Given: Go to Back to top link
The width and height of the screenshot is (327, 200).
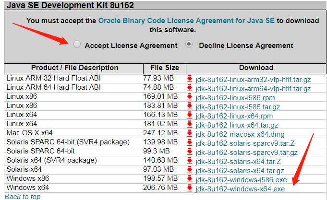Looking at the screenshot, I should tap(23, 197).
